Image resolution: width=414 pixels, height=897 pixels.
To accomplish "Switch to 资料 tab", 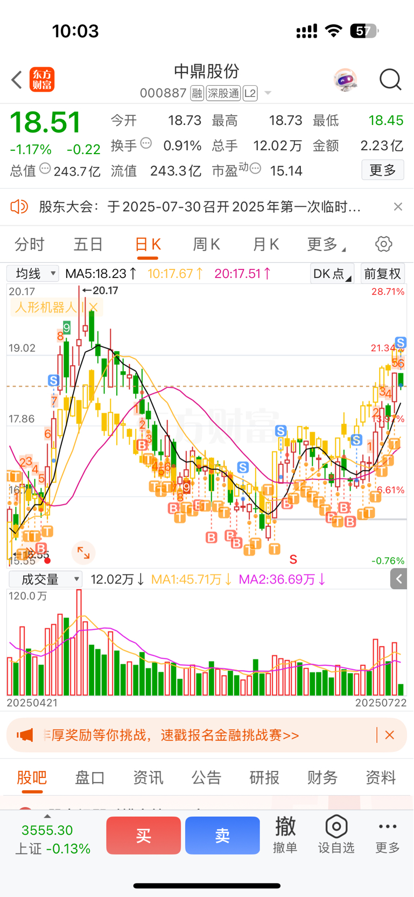I will [381, 777].
